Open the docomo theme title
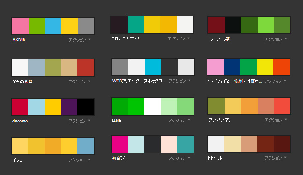Image resolution: width=303 pixels, height=175 pixels. 20,121
